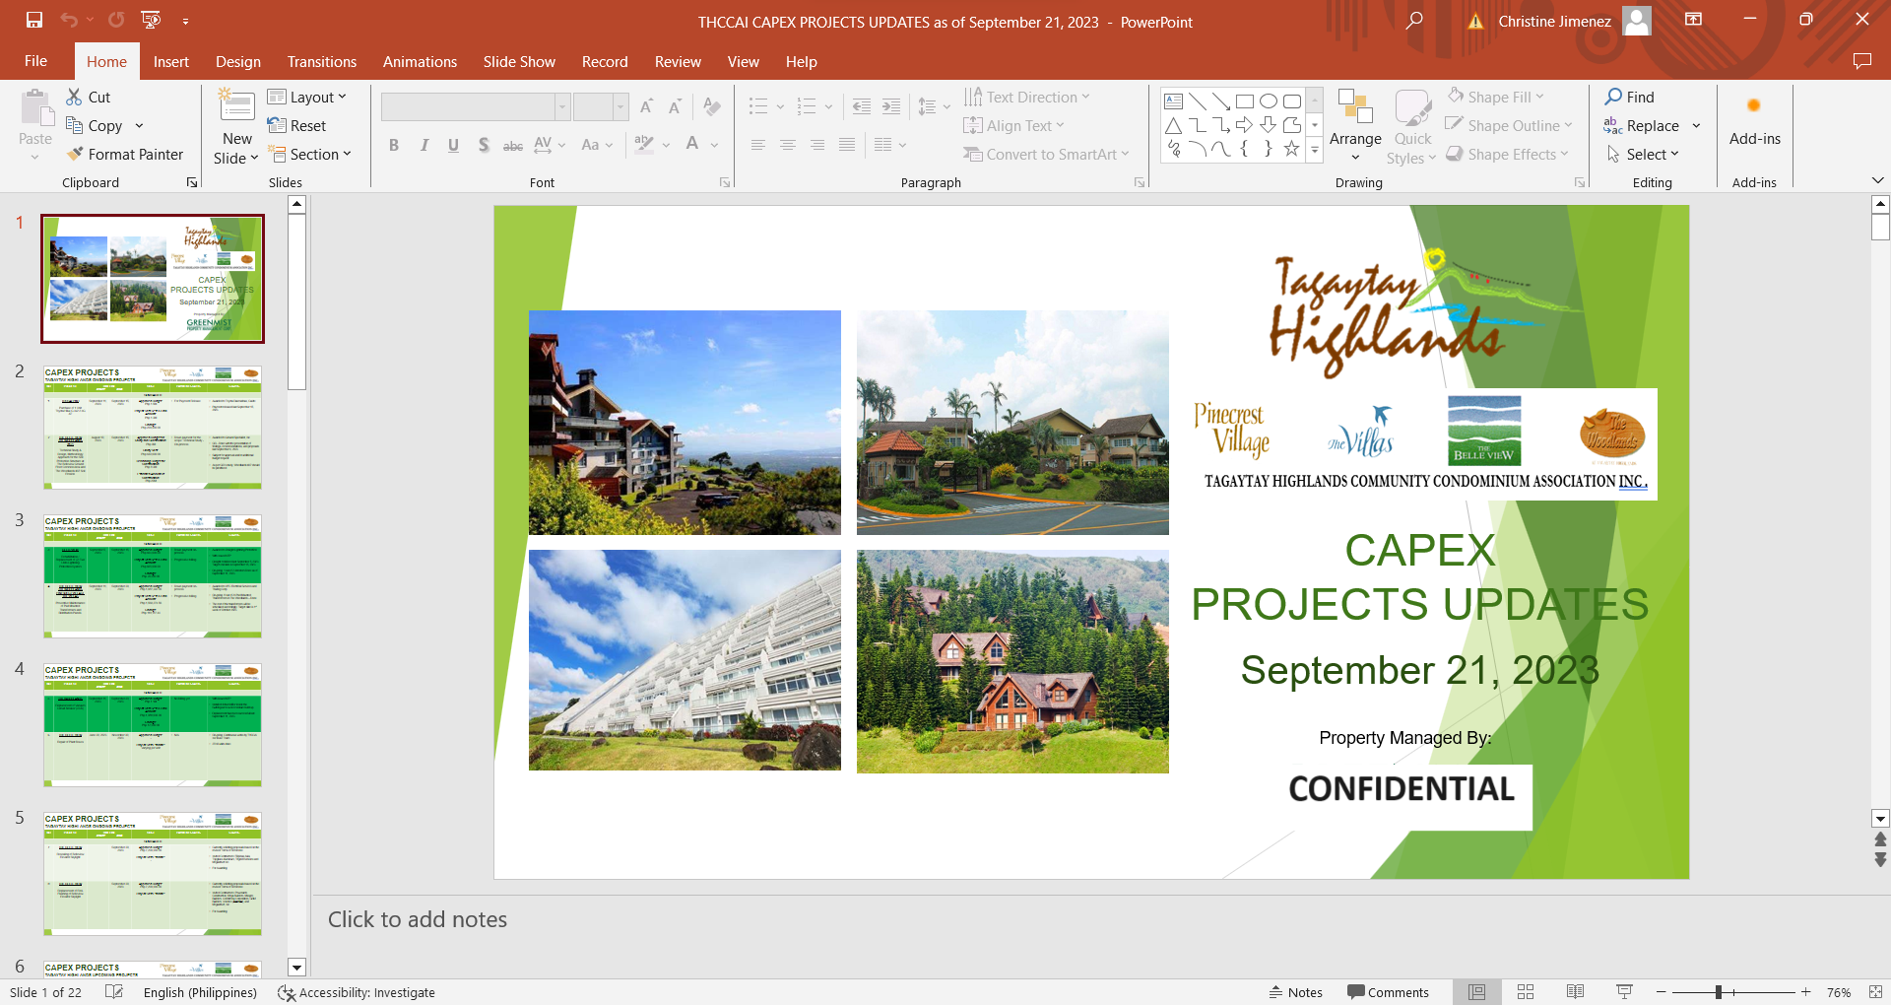This screenshot has height=1005, width=1891.
Task: Switch to Reading View in status bar
Action: (x=1575, y=992)
